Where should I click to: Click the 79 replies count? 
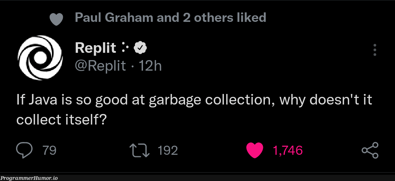49,150
